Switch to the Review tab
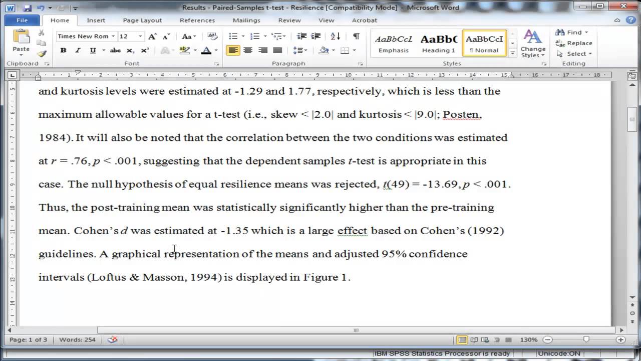The width and height of the screenshot is (641, 361). (289, 20)
